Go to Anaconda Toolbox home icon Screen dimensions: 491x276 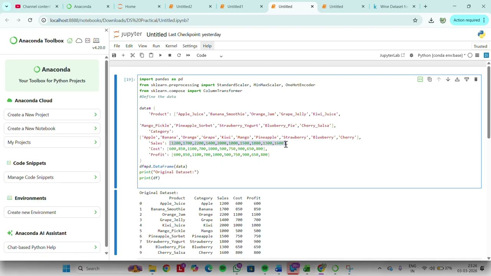point(70,41)
